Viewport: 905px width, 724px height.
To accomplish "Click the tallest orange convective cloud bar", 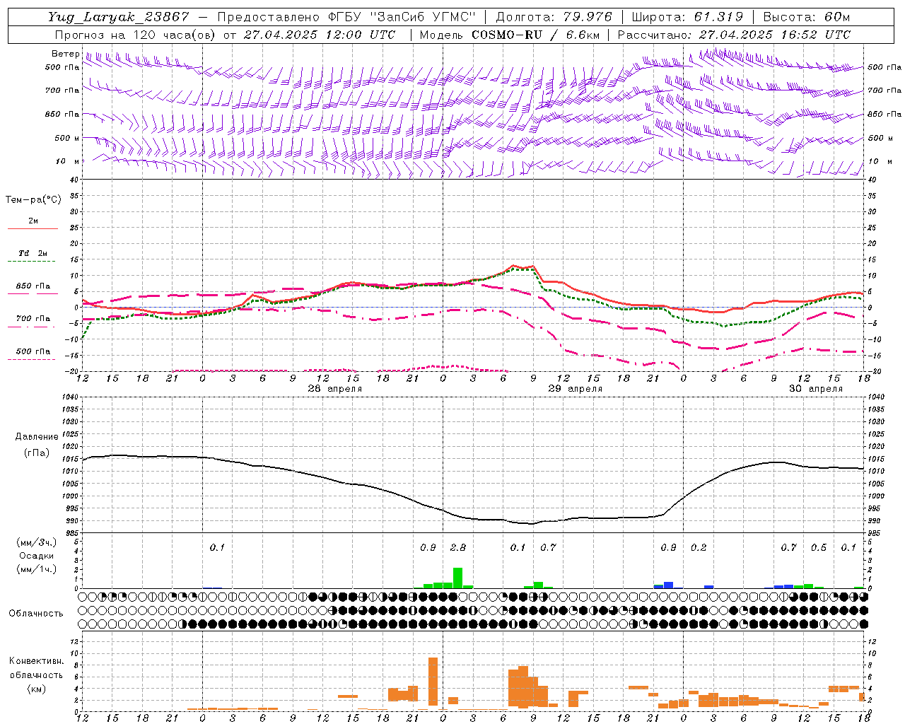I will click(433, 682).
